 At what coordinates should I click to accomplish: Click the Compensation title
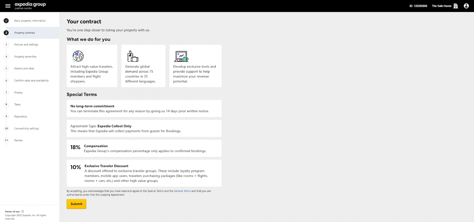click(96, 146)
